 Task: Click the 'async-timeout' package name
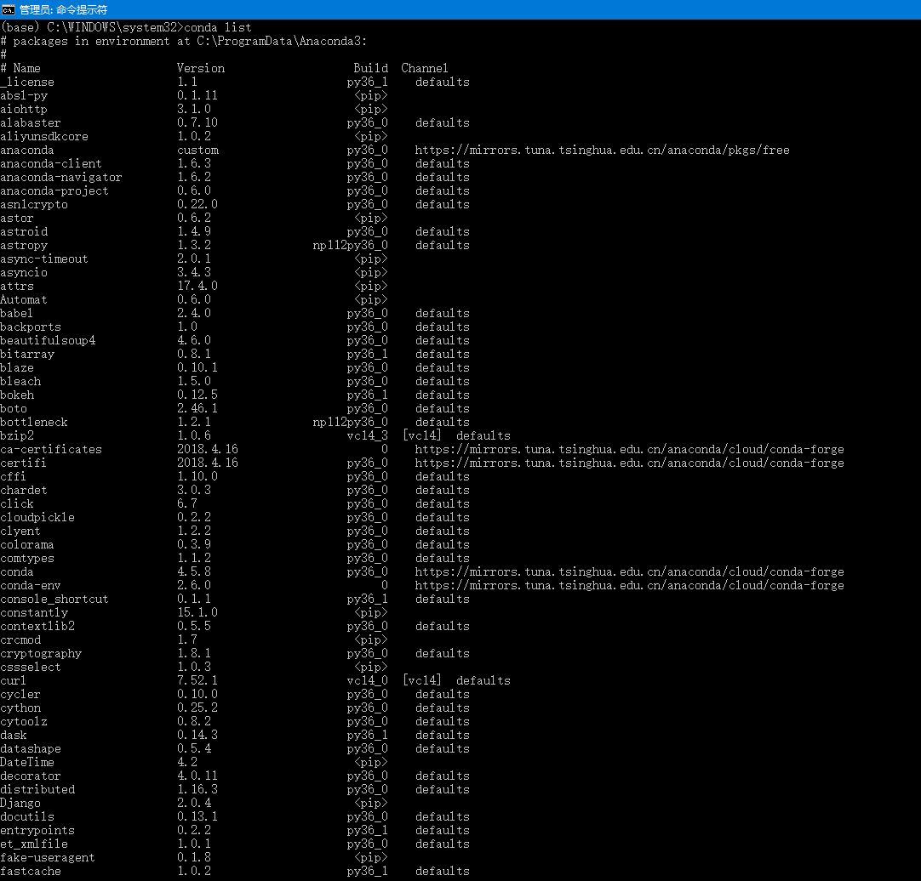pos(44,259)
